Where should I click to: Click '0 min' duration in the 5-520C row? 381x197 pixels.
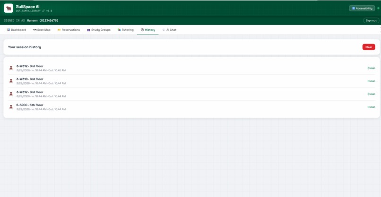(371, 107)
